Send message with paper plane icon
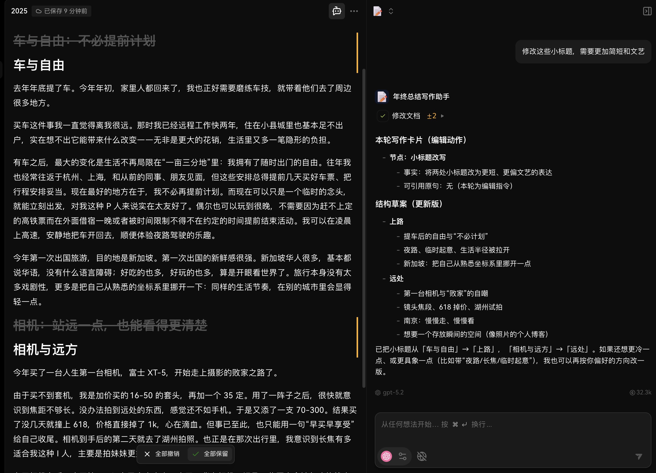Viewport: 656px width, 473px height. coord(639,456)
